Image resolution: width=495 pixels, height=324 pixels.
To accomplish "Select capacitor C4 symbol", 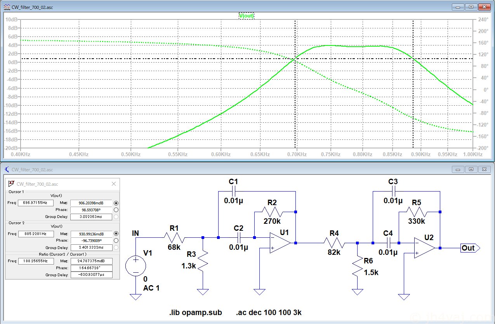I will pos(388,243).
